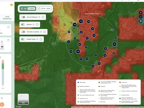Select the large cluster marker 134

[x=78, y=51]
